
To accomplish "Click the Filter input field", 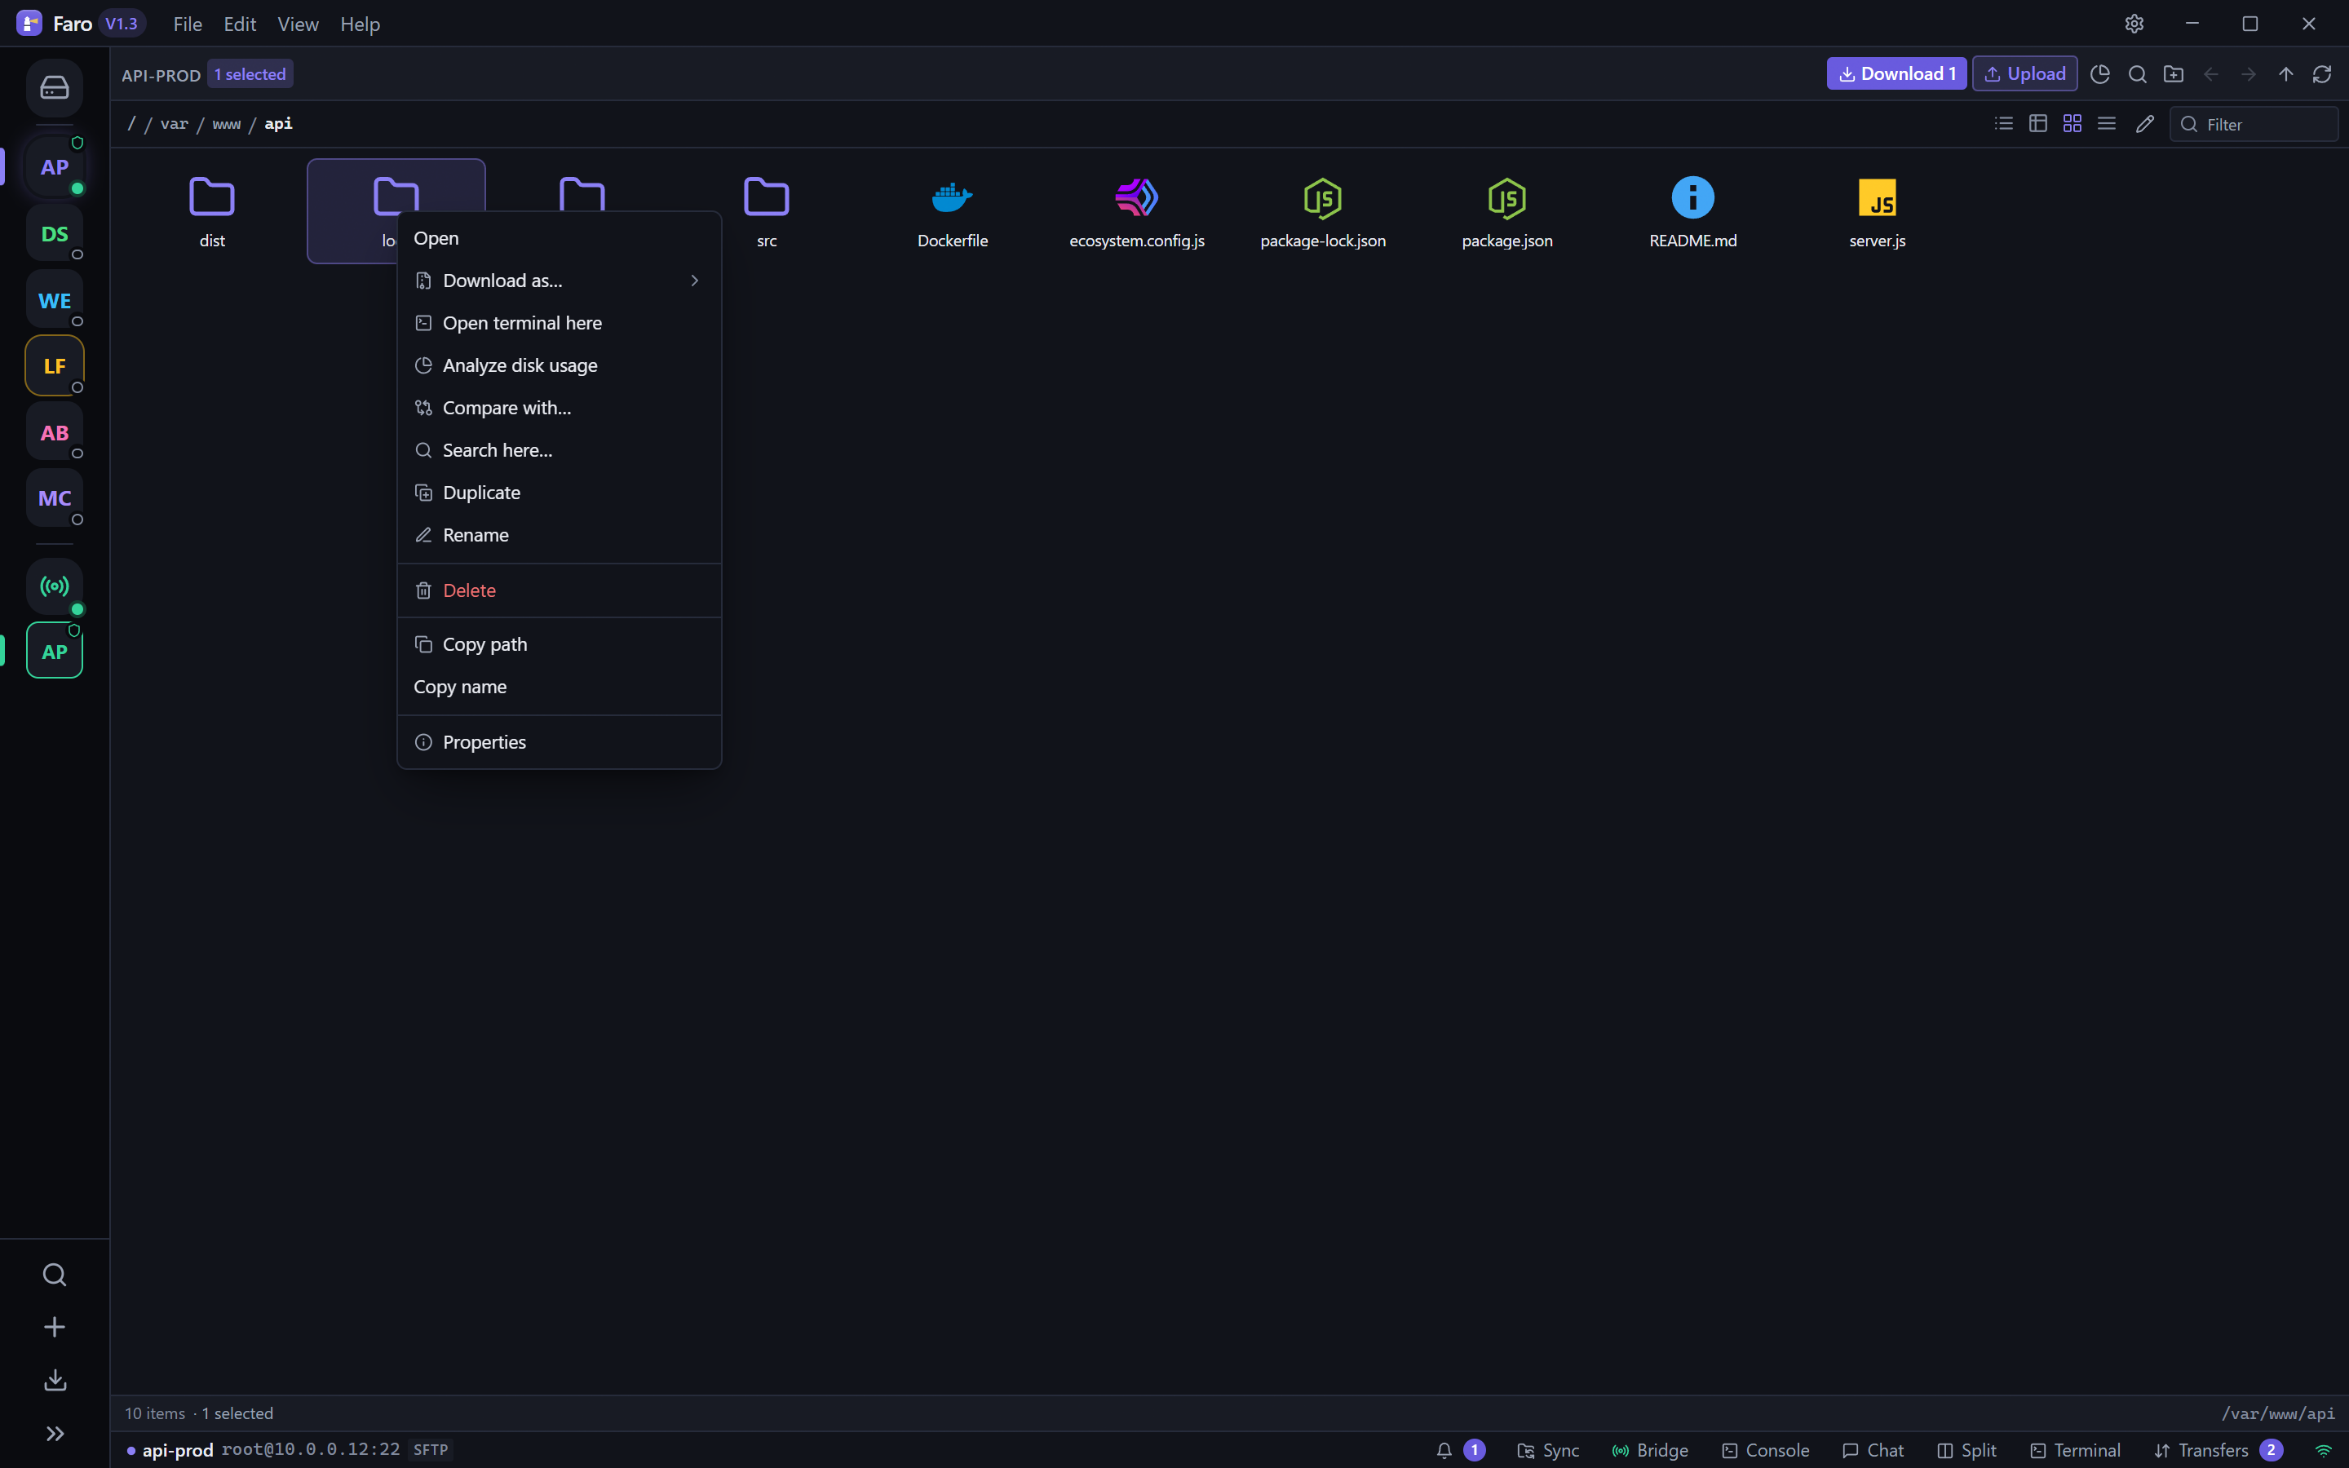I will 2254,124.
